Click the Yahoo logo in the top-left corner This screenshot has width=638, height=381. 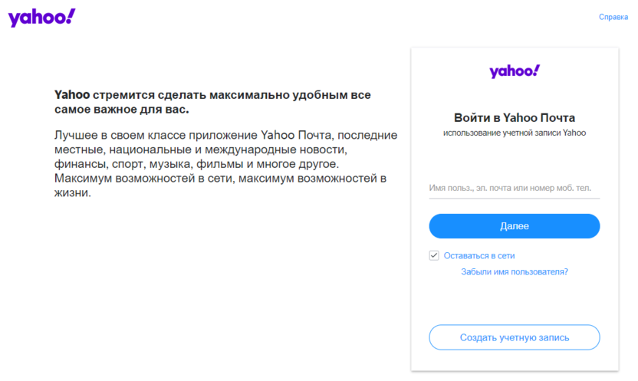pos(41,17)
